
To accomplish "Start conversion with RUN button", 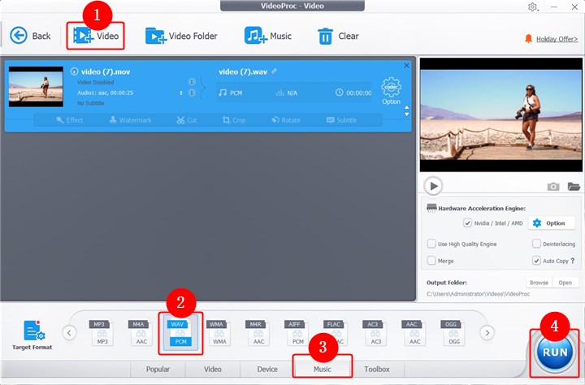I will point(555,353).
